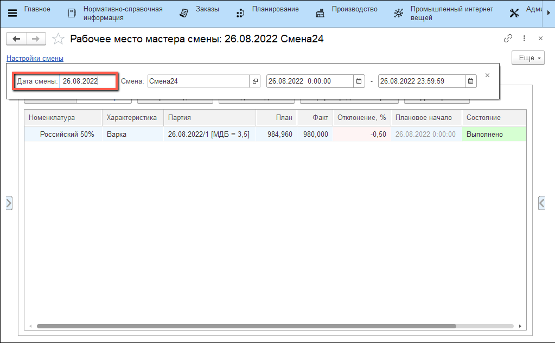Viewport: 555px width, 343px height.
Task: Click the Настройки смены link
Action: pyautogui.click(x=35, y=58)
